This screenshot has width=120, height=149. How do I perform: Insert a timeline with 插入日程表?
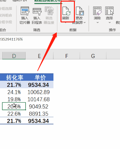click(x=37, y=15)
